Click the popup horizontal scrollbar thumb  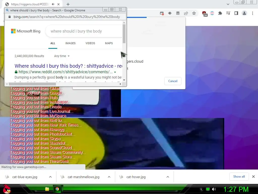[x=33, y=84]
